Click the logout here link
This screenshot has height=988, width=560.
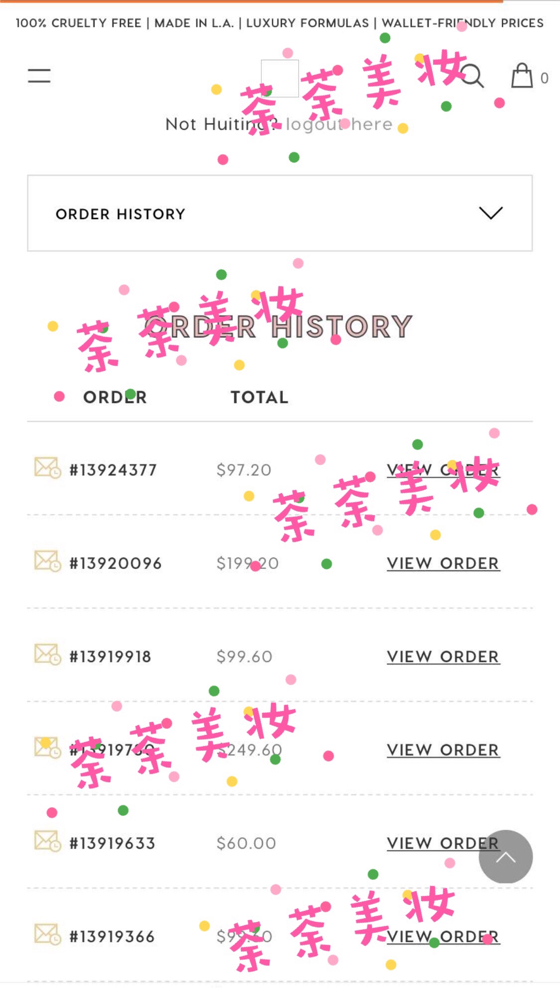339,124
